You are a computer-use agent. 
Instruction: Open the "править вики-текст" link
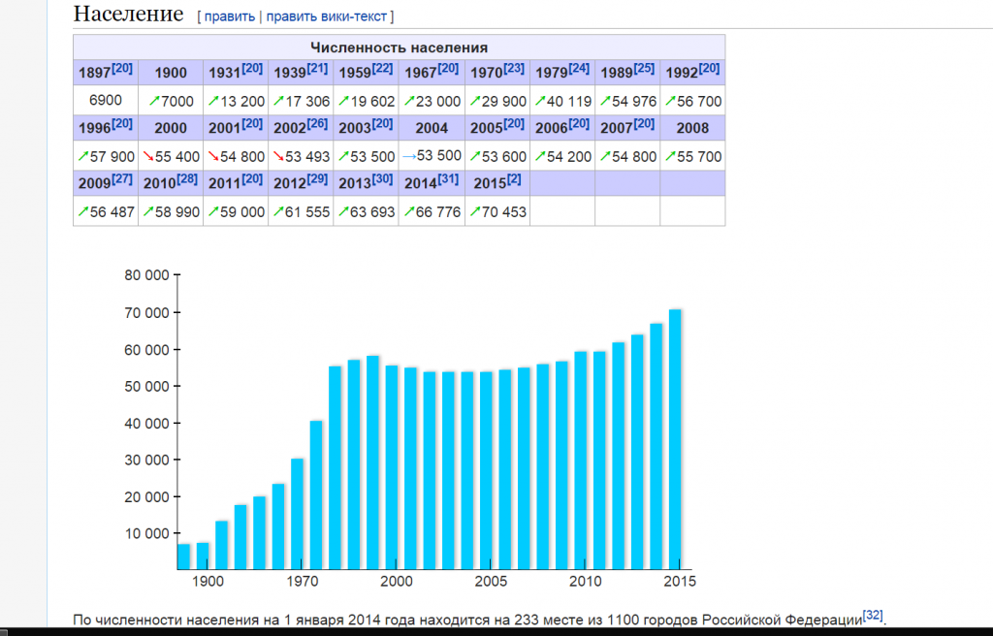[327, 16]
